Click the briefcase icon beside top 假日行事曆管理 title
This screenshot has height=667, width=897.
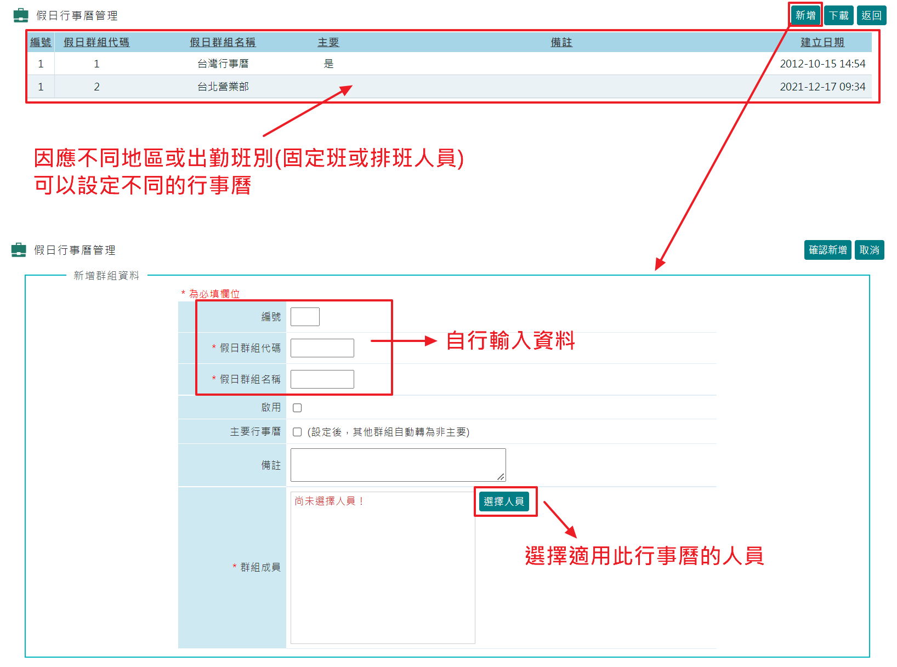[x=21, y=15]
